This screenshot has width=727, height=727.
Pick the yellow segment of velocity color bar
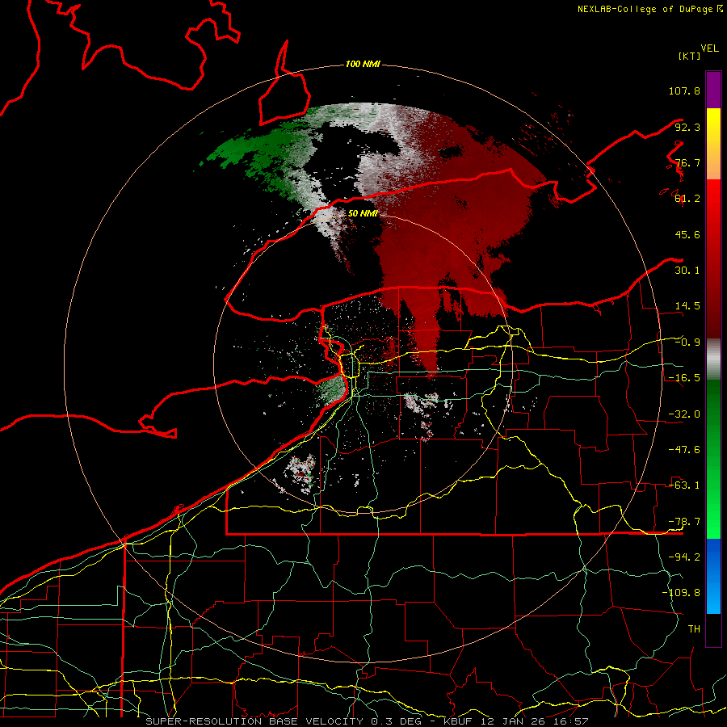713,144
